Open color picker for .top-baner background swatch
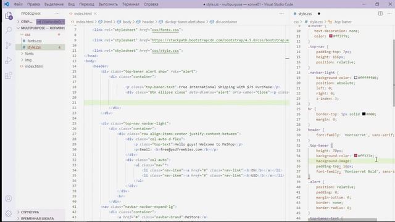 click(355, 155)
